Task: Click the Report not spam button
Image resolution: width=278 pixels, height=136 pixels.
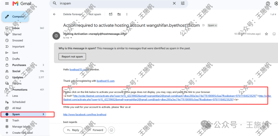Action: pyautogui.click(x=72, y=57)
